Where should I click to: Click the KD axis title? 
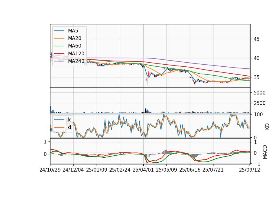pos(267,126)
